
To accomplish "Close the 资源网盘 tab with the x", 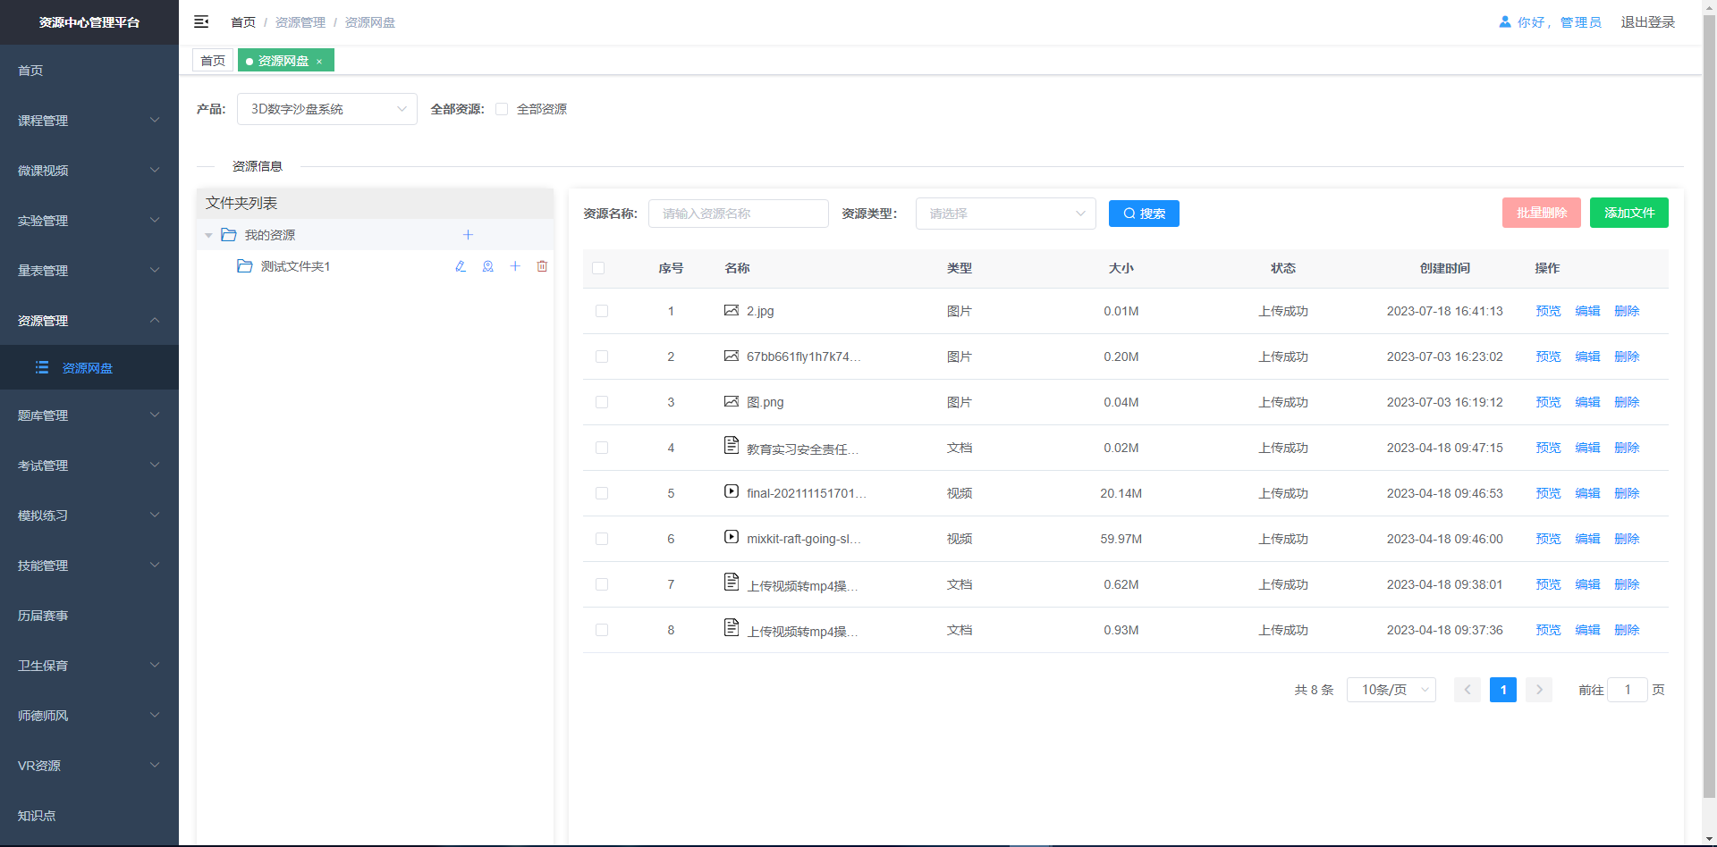I will click(x=319, y=62).
